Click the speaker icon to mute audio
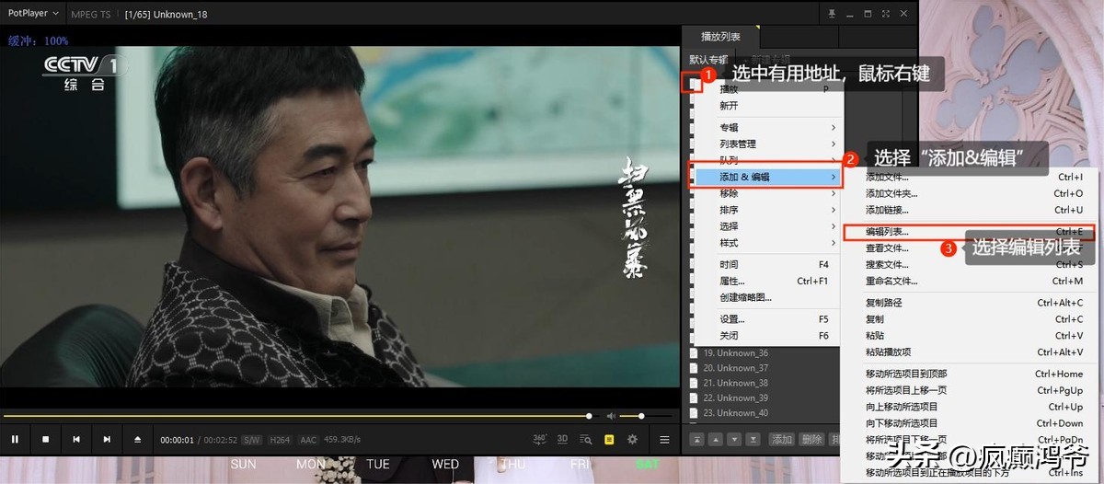This screenshot has height=484, width=1104. [610, 416]
